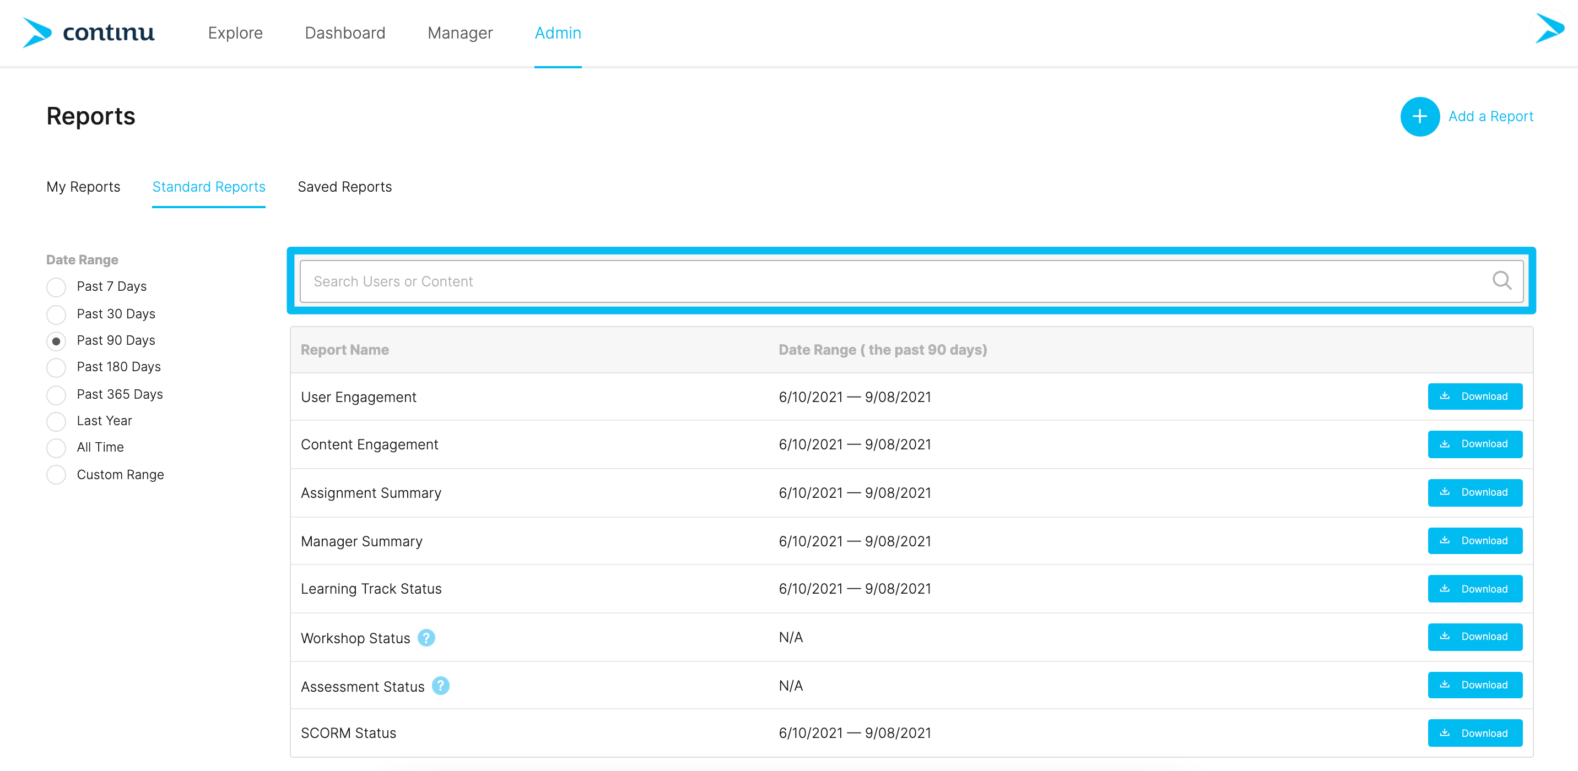Open the Assessment Status help icon
Viewport: 1578px width, 771px height.
(440, 686)
